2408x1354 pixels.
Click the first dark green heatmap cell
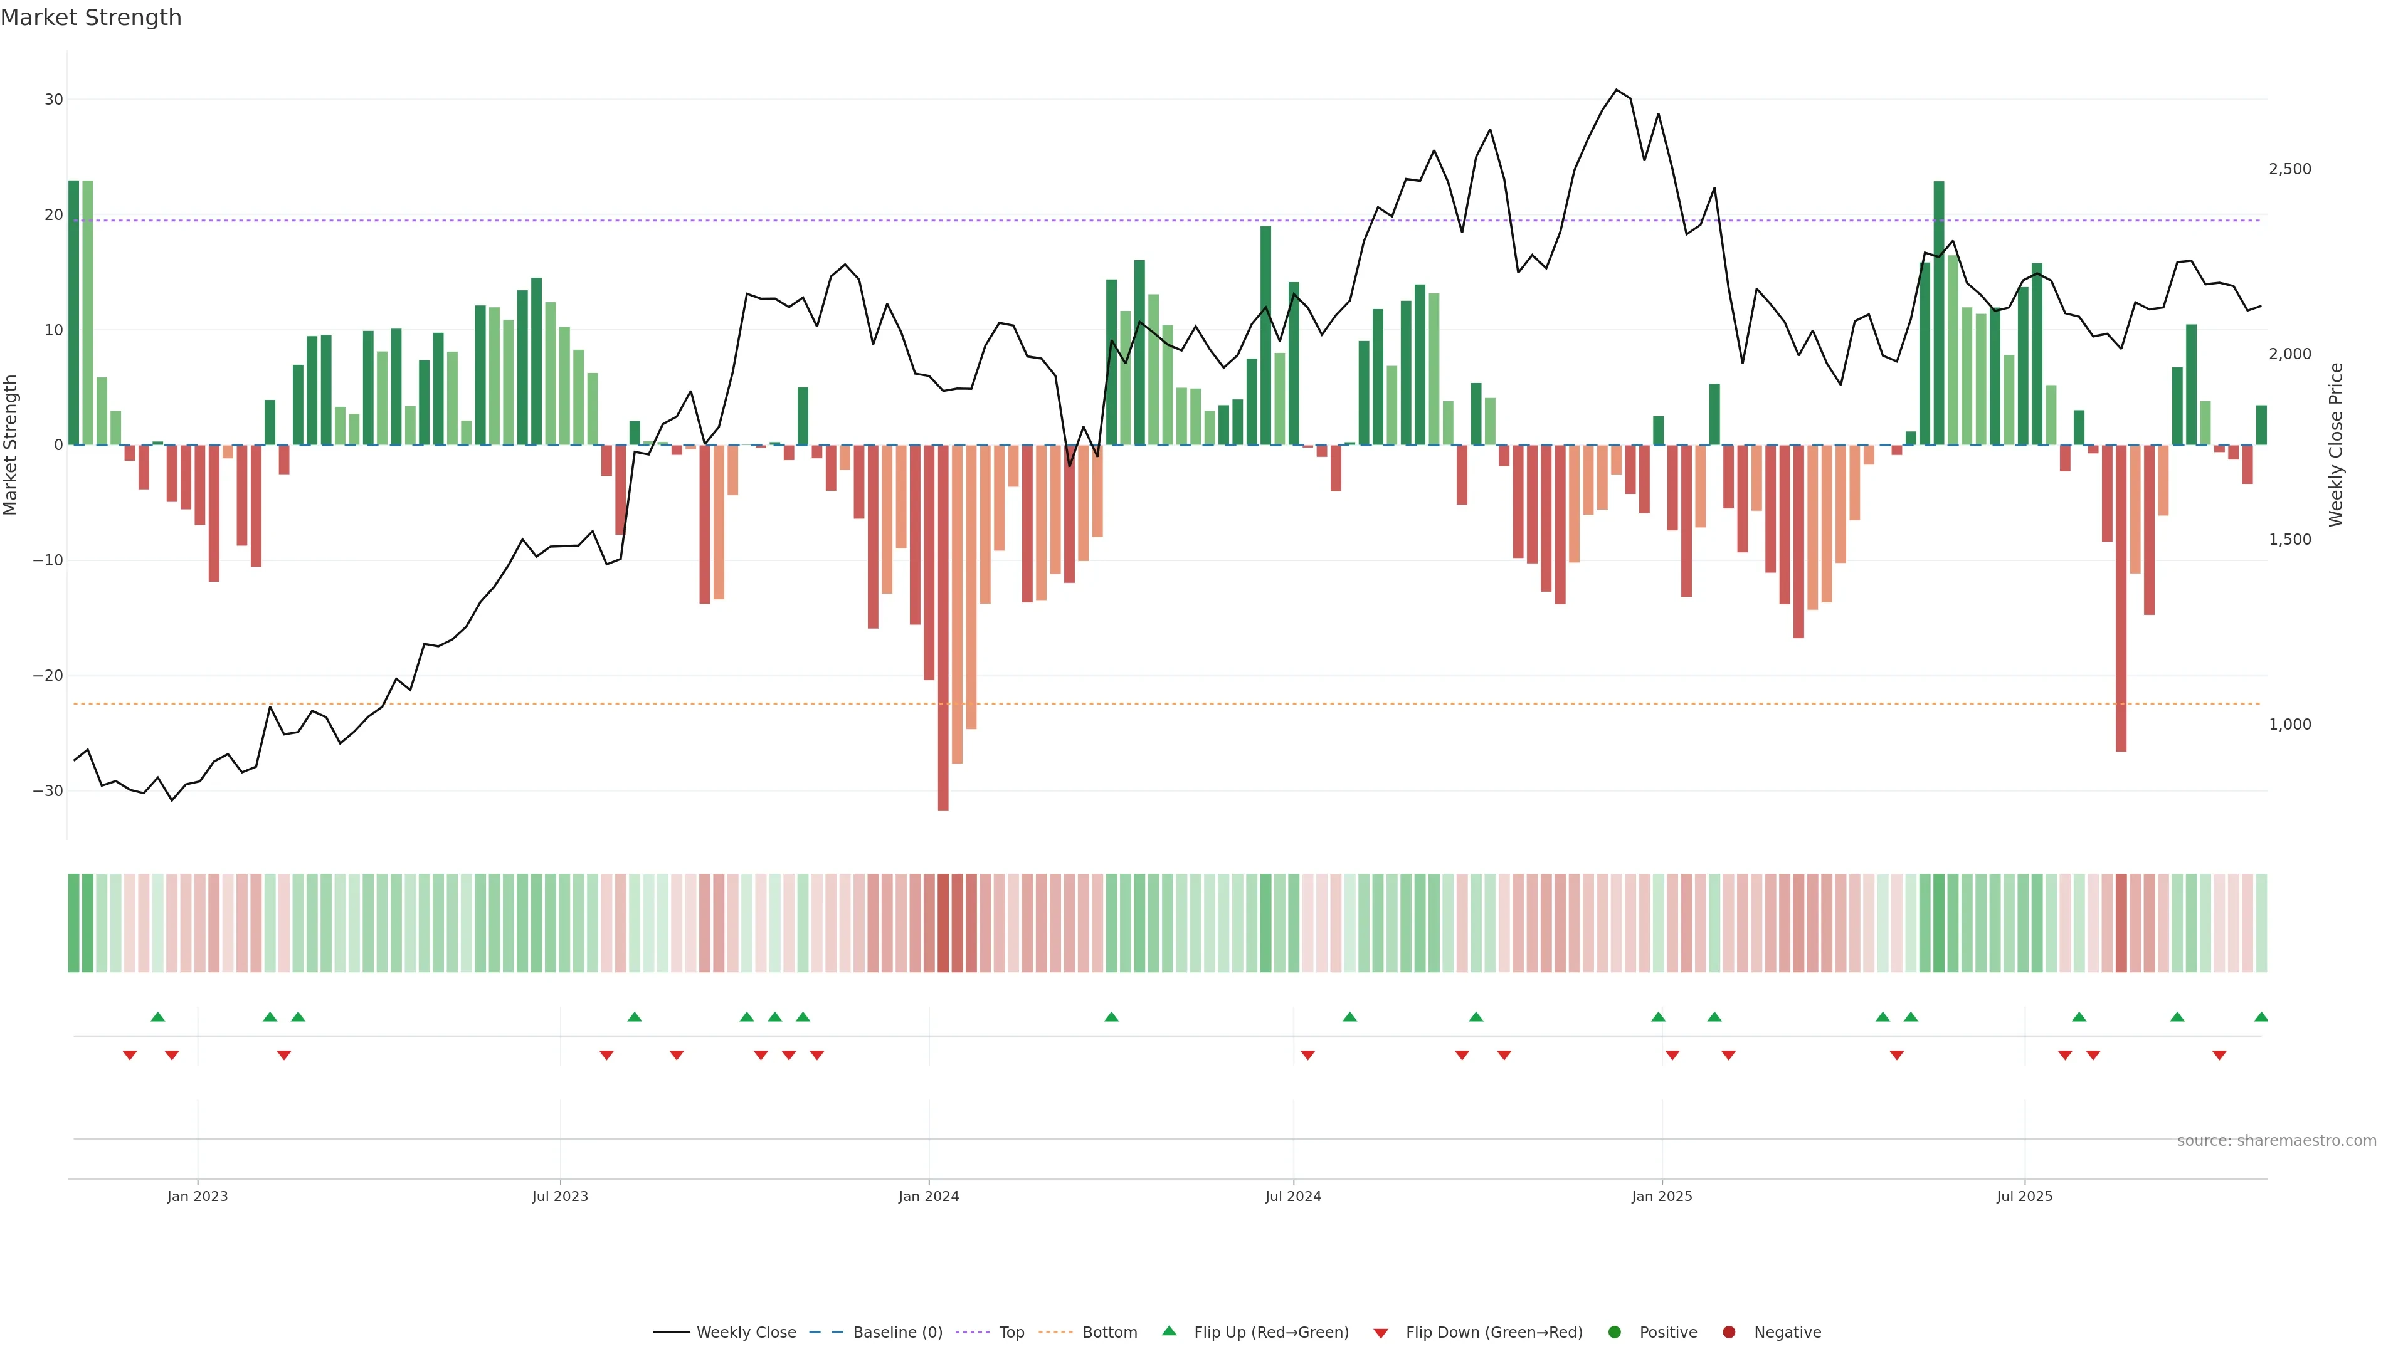74,922
